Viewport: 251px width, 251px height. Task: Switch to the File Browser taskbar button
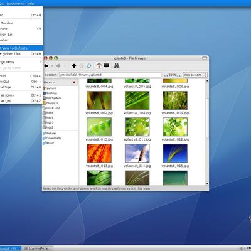11,248
